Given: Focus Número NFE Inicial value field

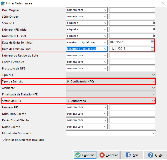Looking at the screenshot, I should click(132, 30).
